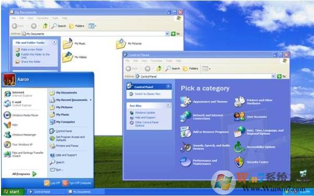Click the Up folder icon in Control Panel toolbar

159,69
